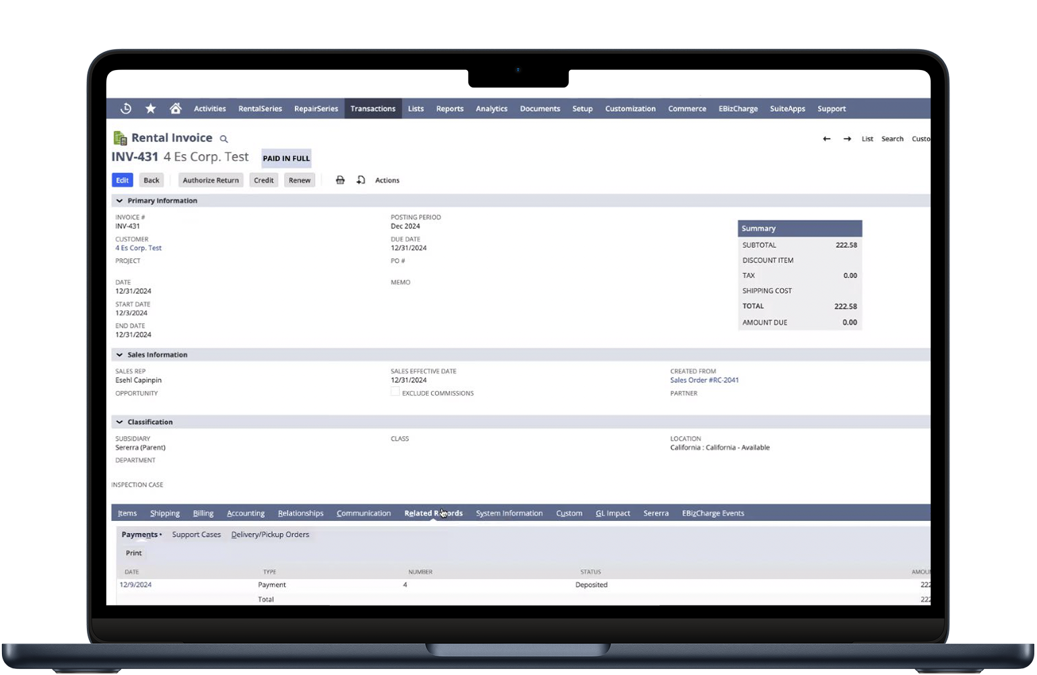Toggle the Exclude Commissions checkbox
Image resolution: width=1037 pixels, height=675 pixels.
pyautogui.click(x=395, y=392)
